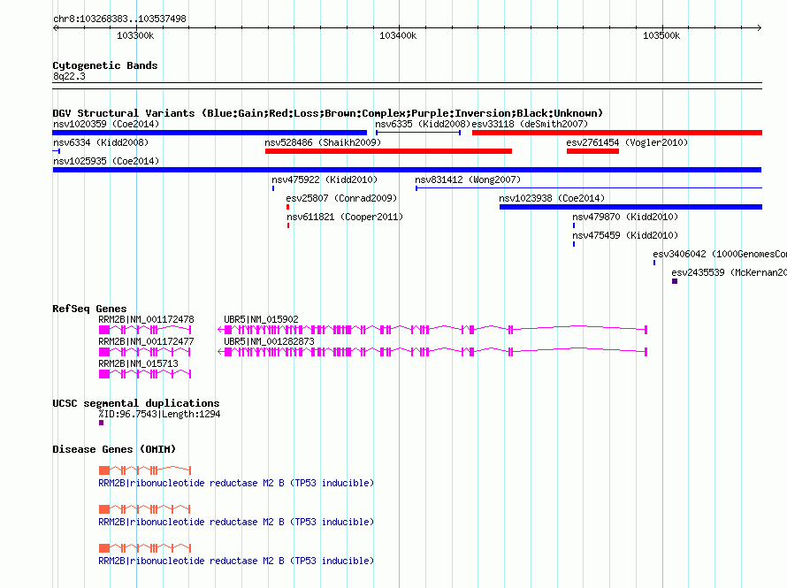Click the nsv1020359 (Coe2014) label

pyautogui.click(x=106, y=124)
